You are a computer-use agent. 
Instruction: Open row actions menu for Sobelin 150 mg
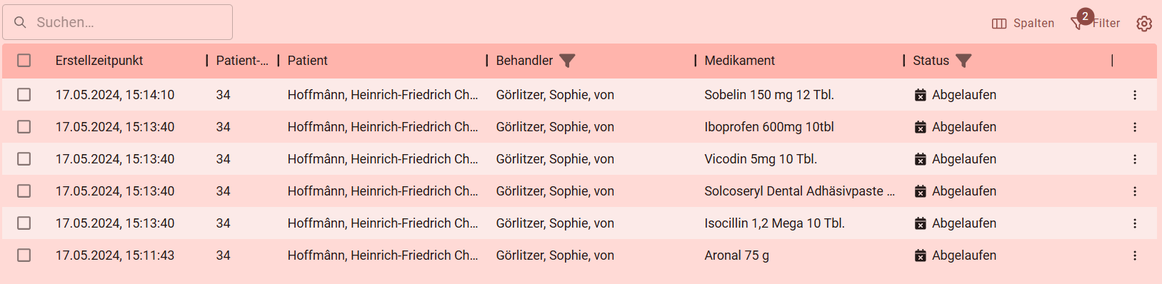tap(1135, 95)
